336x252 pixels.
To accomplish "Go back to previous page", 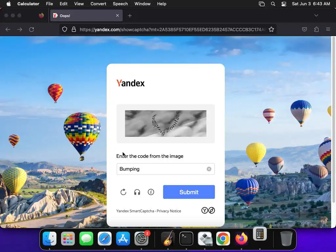I will click(x=8, y=29).
